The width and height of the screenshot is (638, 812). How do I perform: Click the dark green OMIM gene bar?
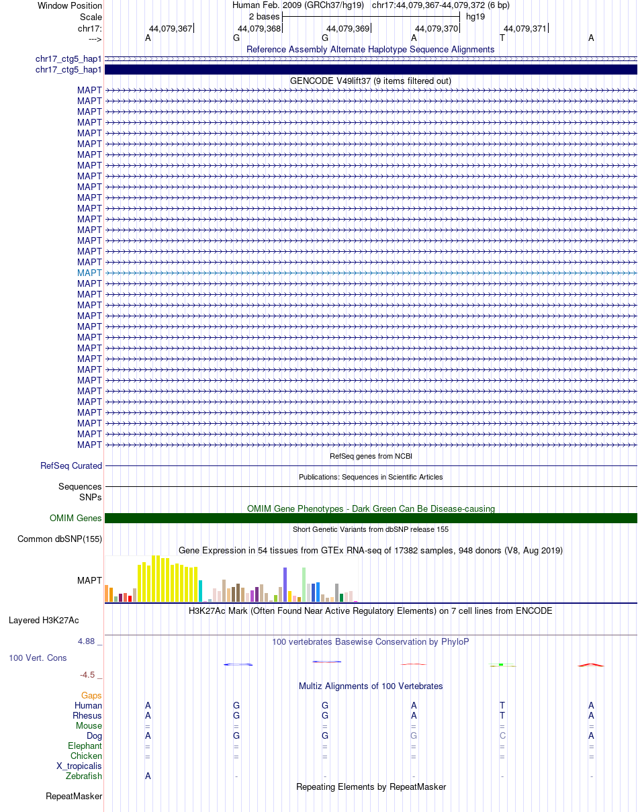tap(371, 518)
